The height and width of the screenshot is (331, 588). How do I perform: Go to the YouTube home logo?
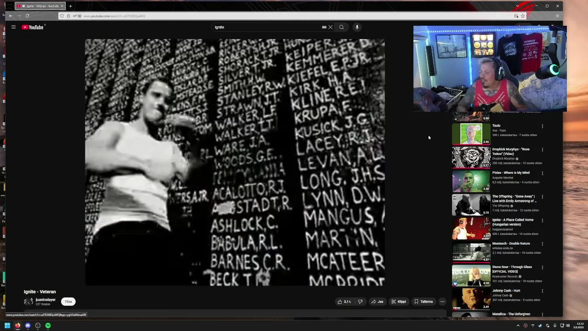[33, 27]
